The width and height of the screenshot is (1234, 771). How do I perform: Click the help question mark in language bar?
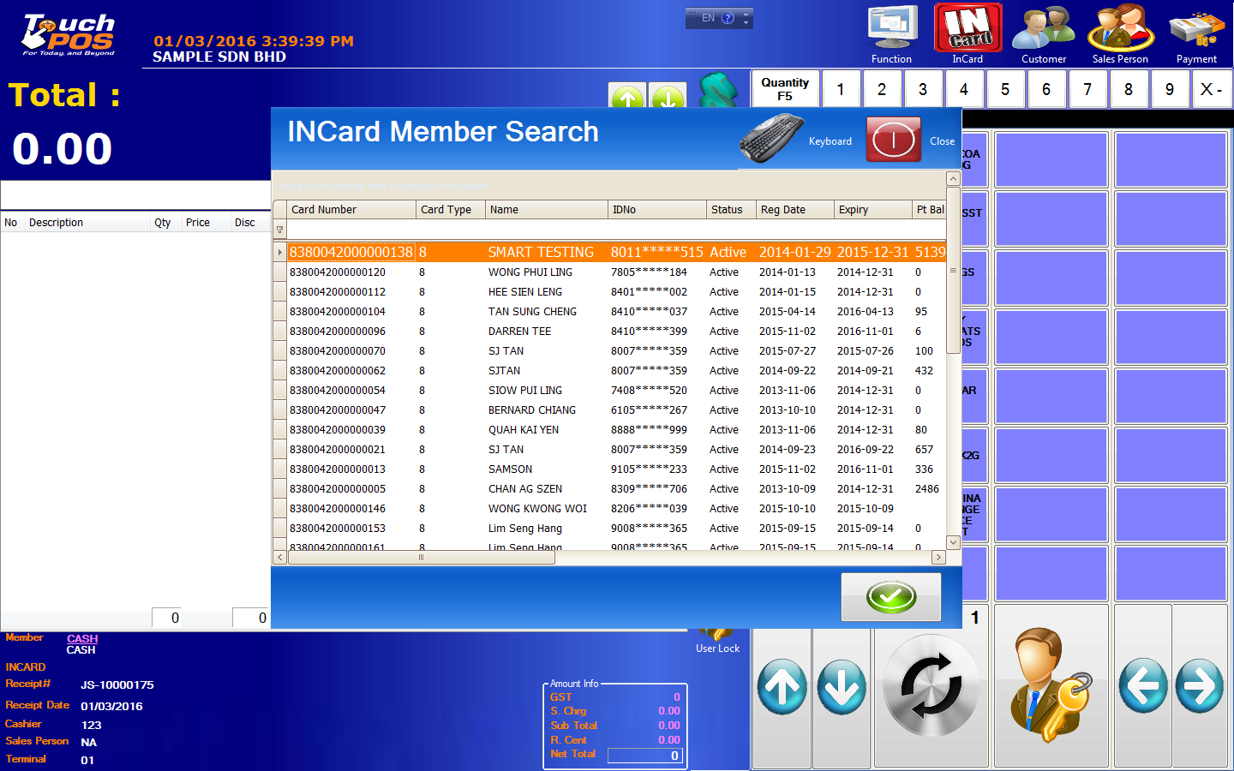(728, 18)
